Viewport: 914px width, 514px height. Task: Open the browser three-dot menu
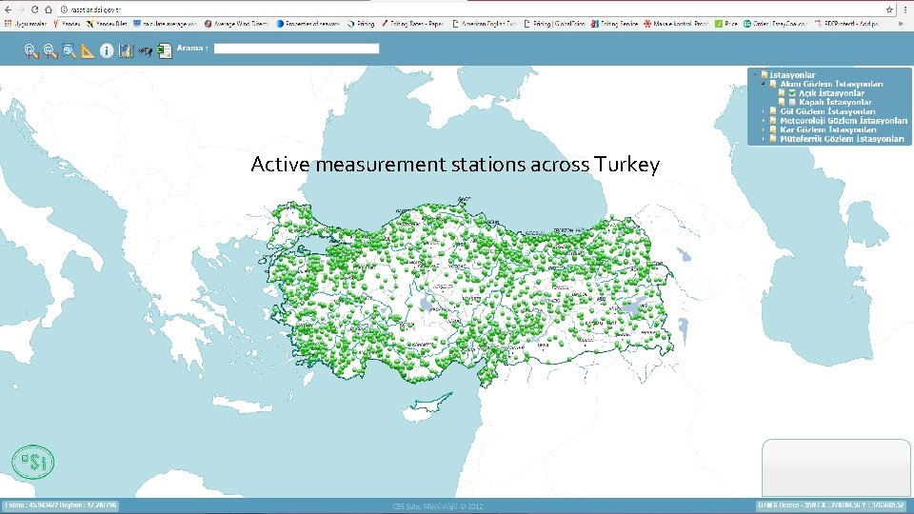pyautogui.click(x=905, y=10)
